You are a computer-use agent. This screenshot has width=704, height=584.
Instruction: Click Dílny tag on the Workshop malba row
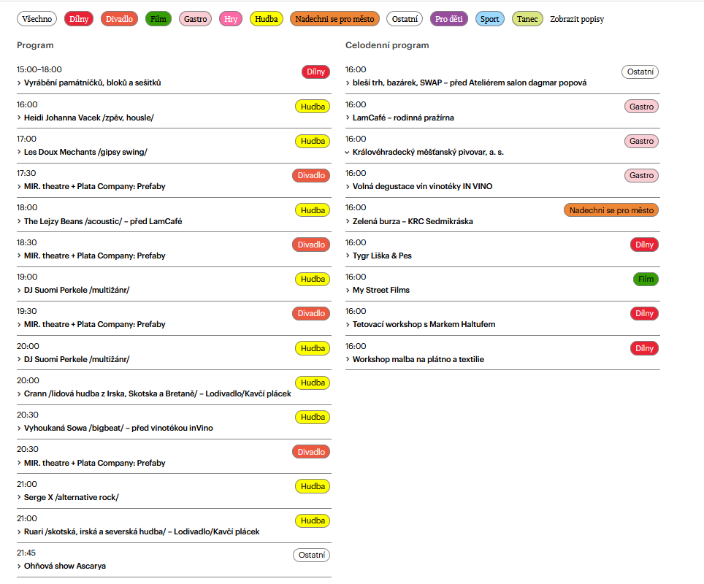point(644,348)
